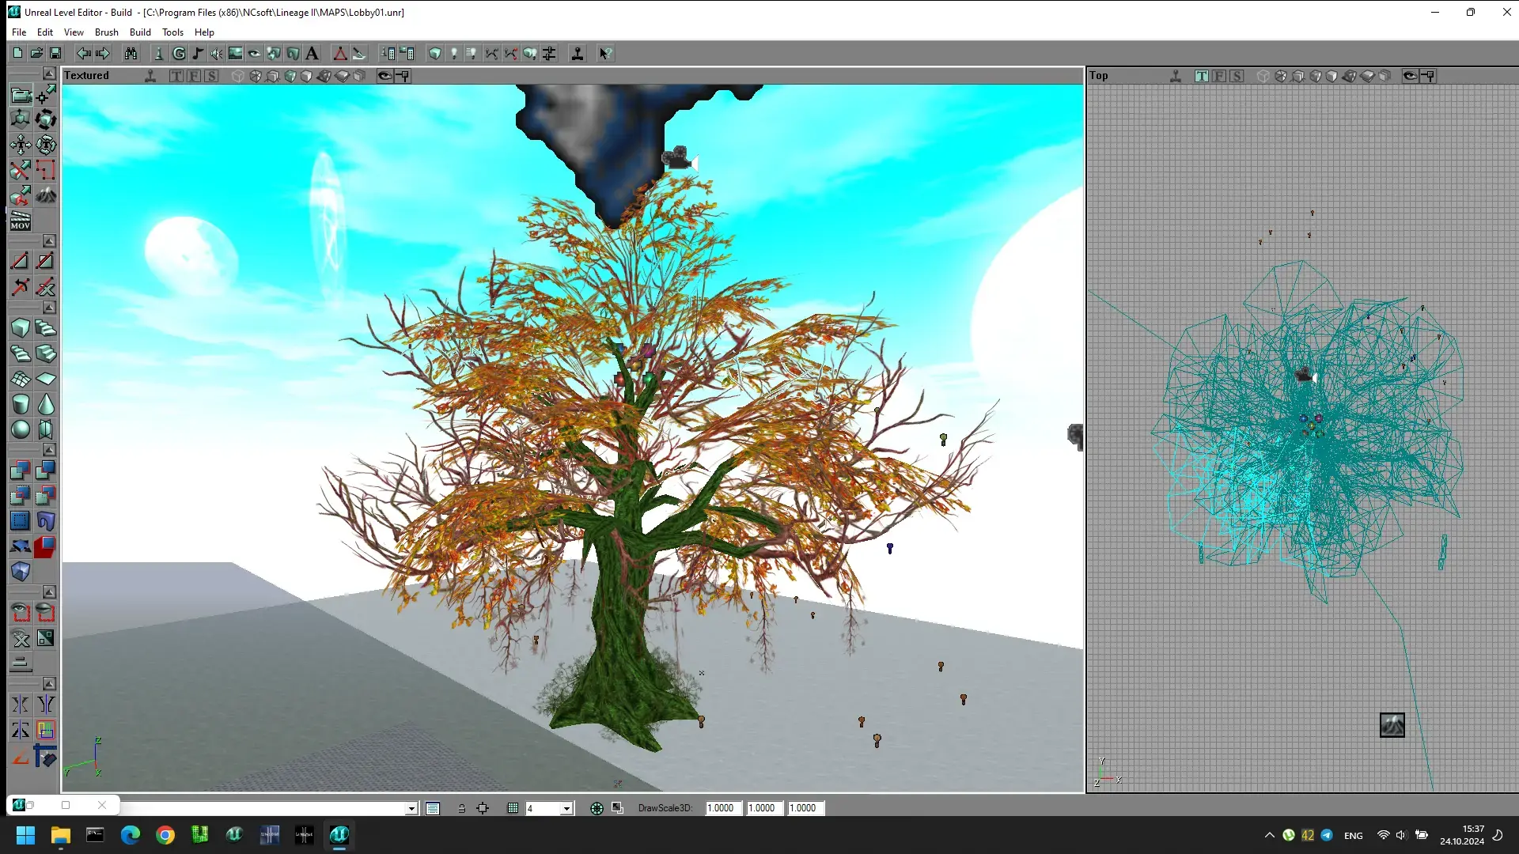Toggle eye visibility icon in Textured viewport

[384, 76]
